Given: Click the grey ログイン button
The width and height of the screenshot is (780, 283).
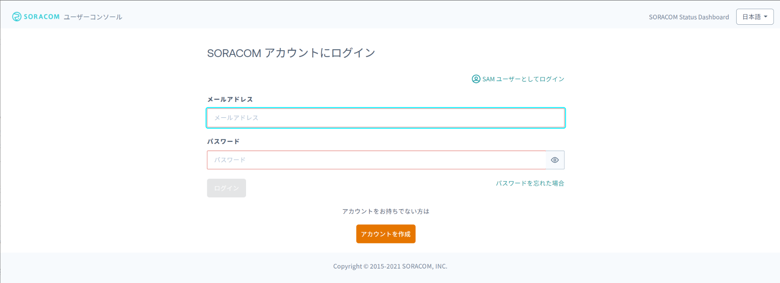Looking at the screenshot, I should (x=226, y=188).
